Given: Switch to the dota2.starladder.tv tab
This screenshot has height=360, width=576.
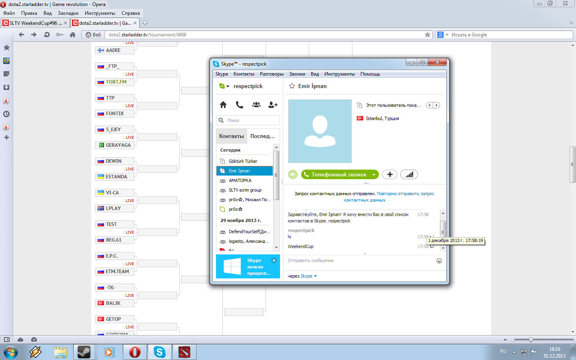Looking at the screenshot, I should 105,23.
